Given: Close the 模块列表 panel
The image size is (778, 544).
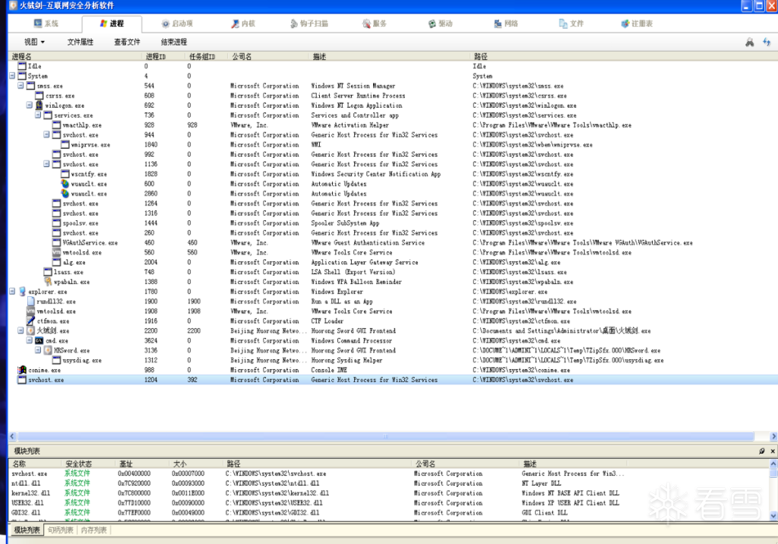Looking at the screenshot, I should (x=773, y=451).
